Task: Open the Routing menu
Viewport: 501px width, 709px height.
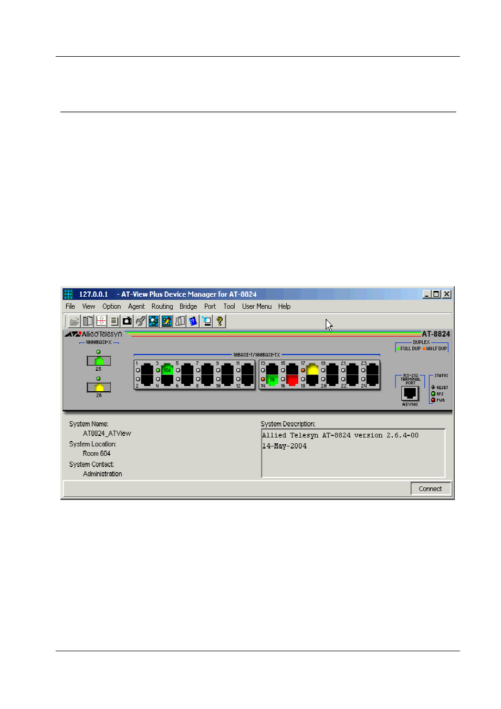Action: 162,307
